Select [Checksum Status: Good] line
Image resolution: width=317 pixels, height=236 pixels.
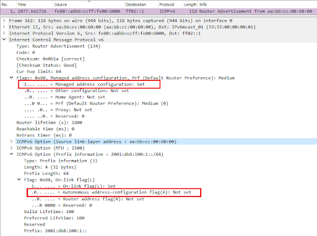tap(46, 65)
